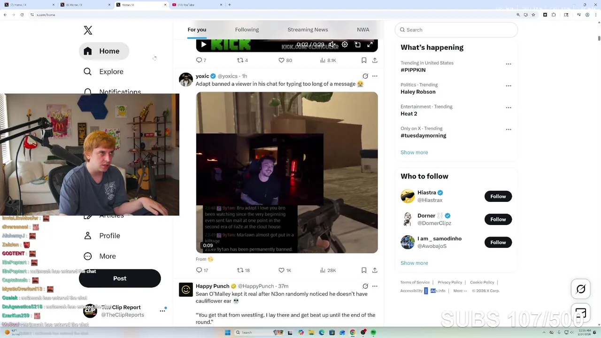Repost yoxic's post with 18 reposts
The height and width of the screenshot is (338, 601).
point(243,270)
